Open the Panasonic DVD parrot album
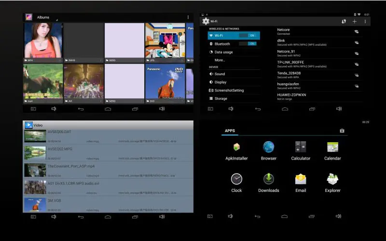386x241 pixels. coord(165,83)
